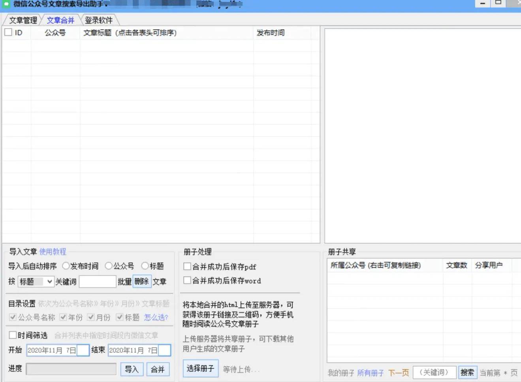Sort list by 发布时间 column header
This screenshot has width=521, height=382.
(x=271, y=33)
